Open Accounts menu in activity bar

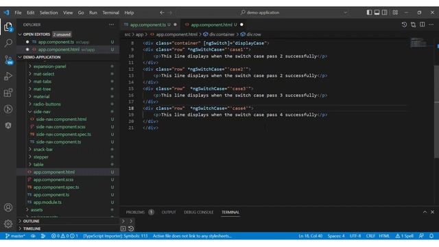coord(8,207)
